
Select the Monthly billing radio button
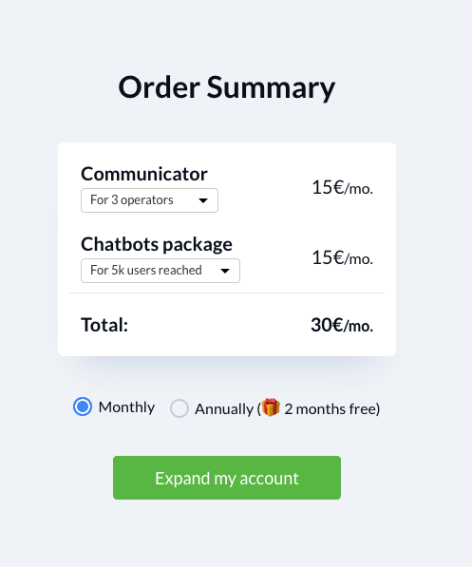click(83, 406)
